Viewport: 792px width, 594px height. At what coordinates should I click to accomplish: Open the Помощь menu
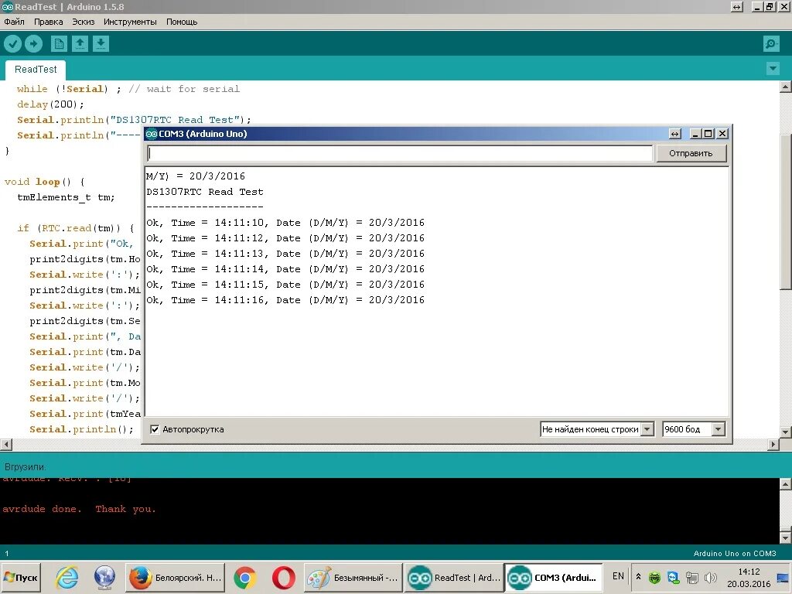pyautogui.click(x=182, y=22)
